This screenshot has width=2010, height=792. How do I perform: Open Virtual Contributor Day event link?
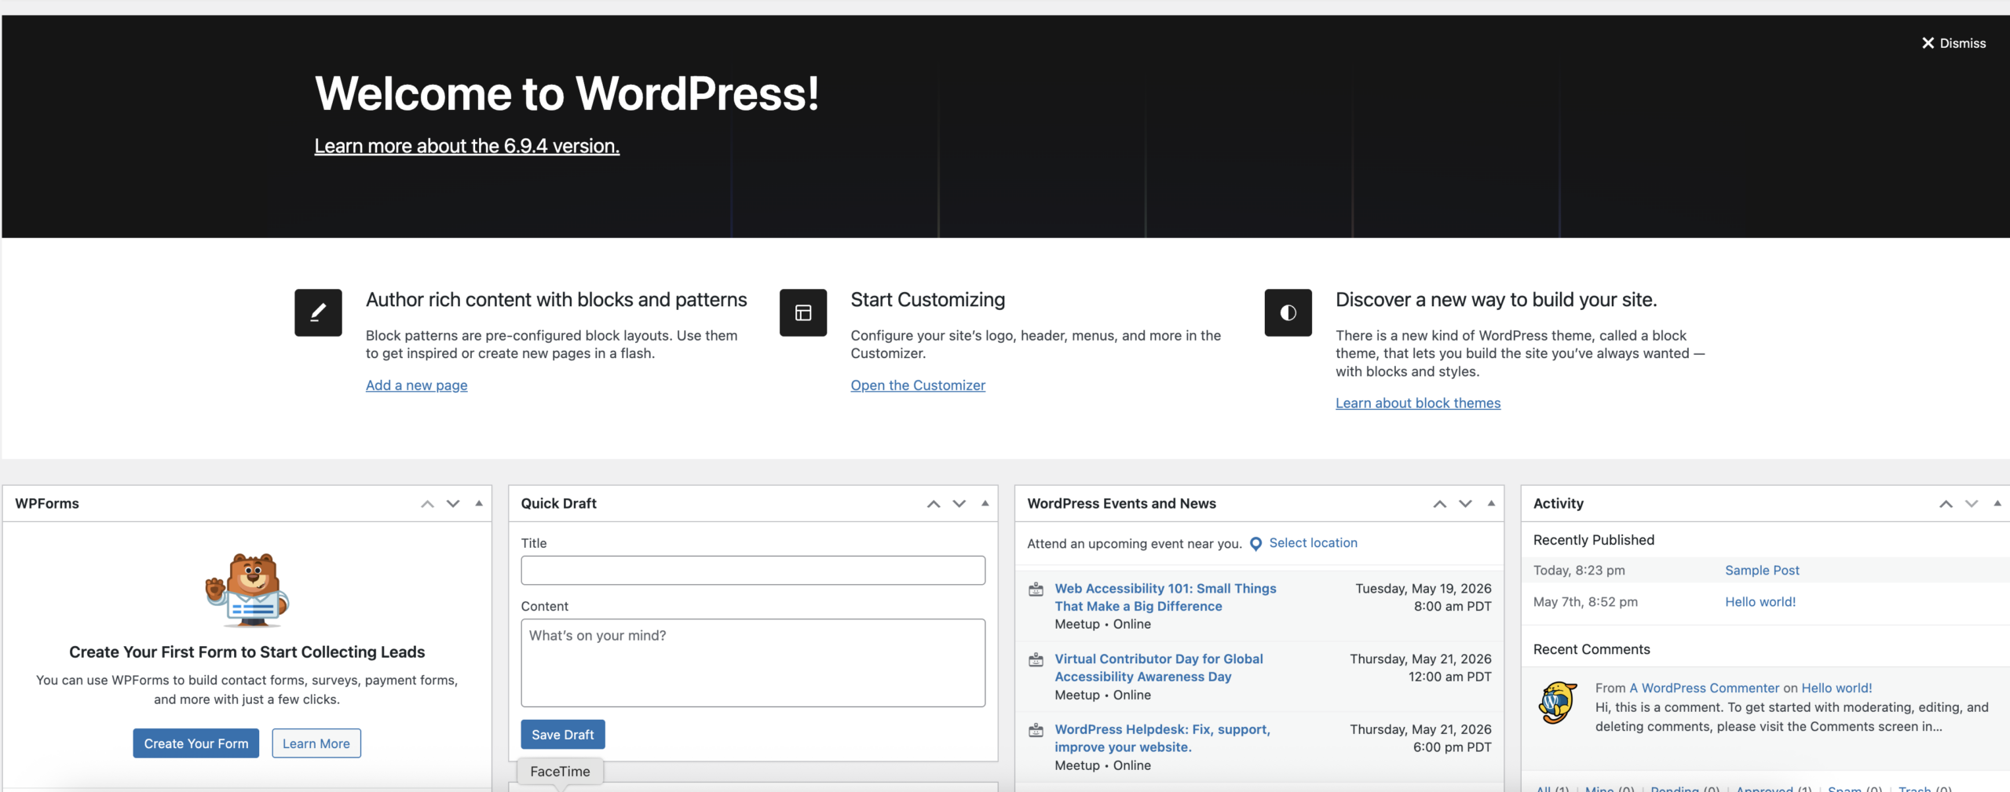pyautogui.click(x=1158, y=668)
